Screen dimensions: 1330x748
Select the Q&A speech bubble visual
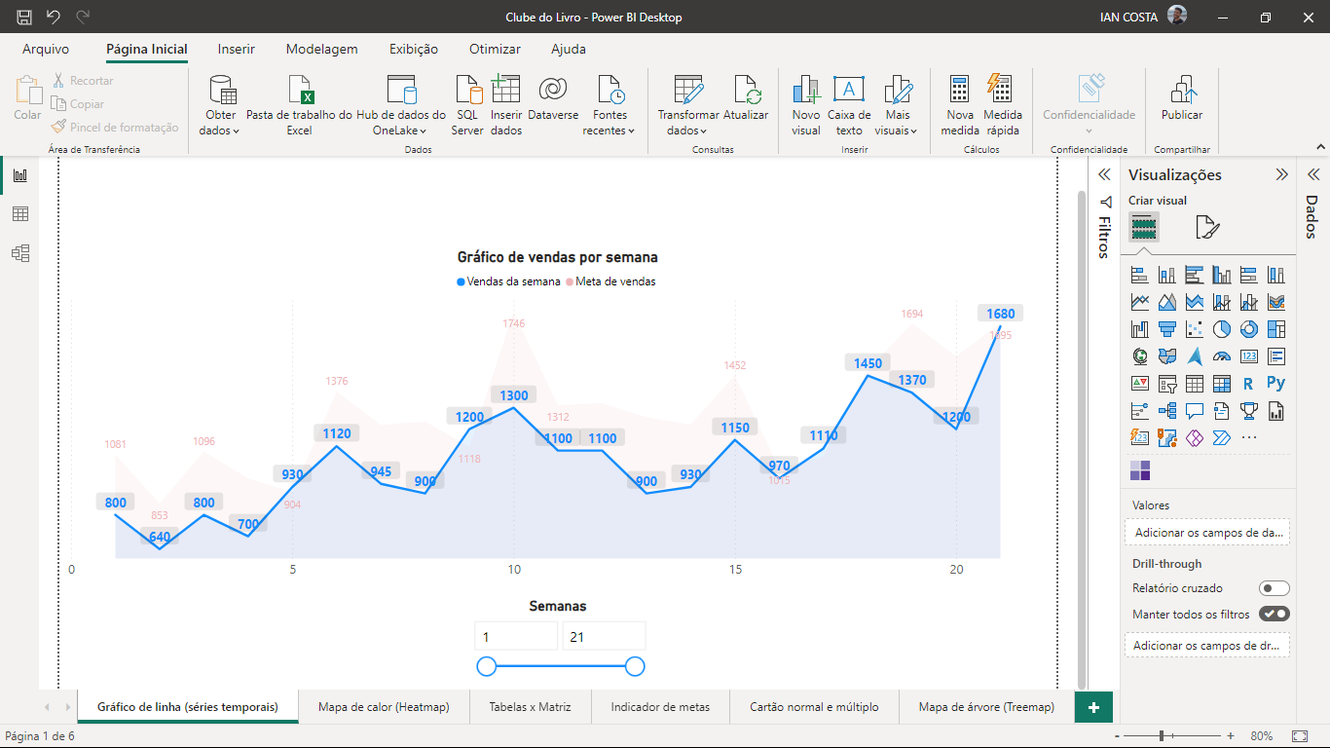tap(1195, 411)
